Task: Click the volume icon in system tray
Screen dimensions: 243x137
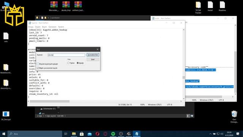Action: pos(222,134)
